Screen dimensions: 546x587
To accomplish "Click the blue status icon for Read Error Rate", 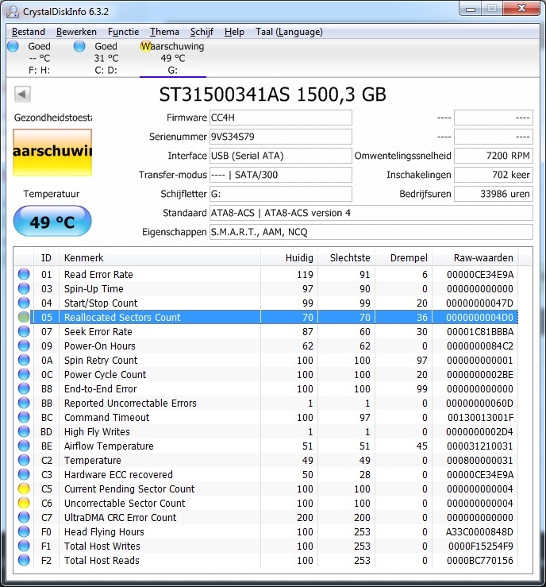I will pos(24,274).
